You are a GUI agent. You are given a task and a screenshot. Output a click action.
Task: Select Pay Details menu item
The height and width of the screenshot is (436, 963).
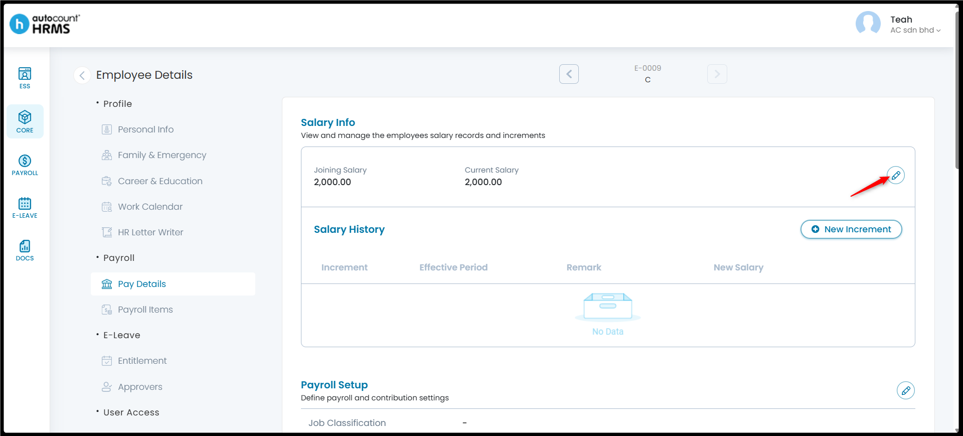(x=173, y=284)
